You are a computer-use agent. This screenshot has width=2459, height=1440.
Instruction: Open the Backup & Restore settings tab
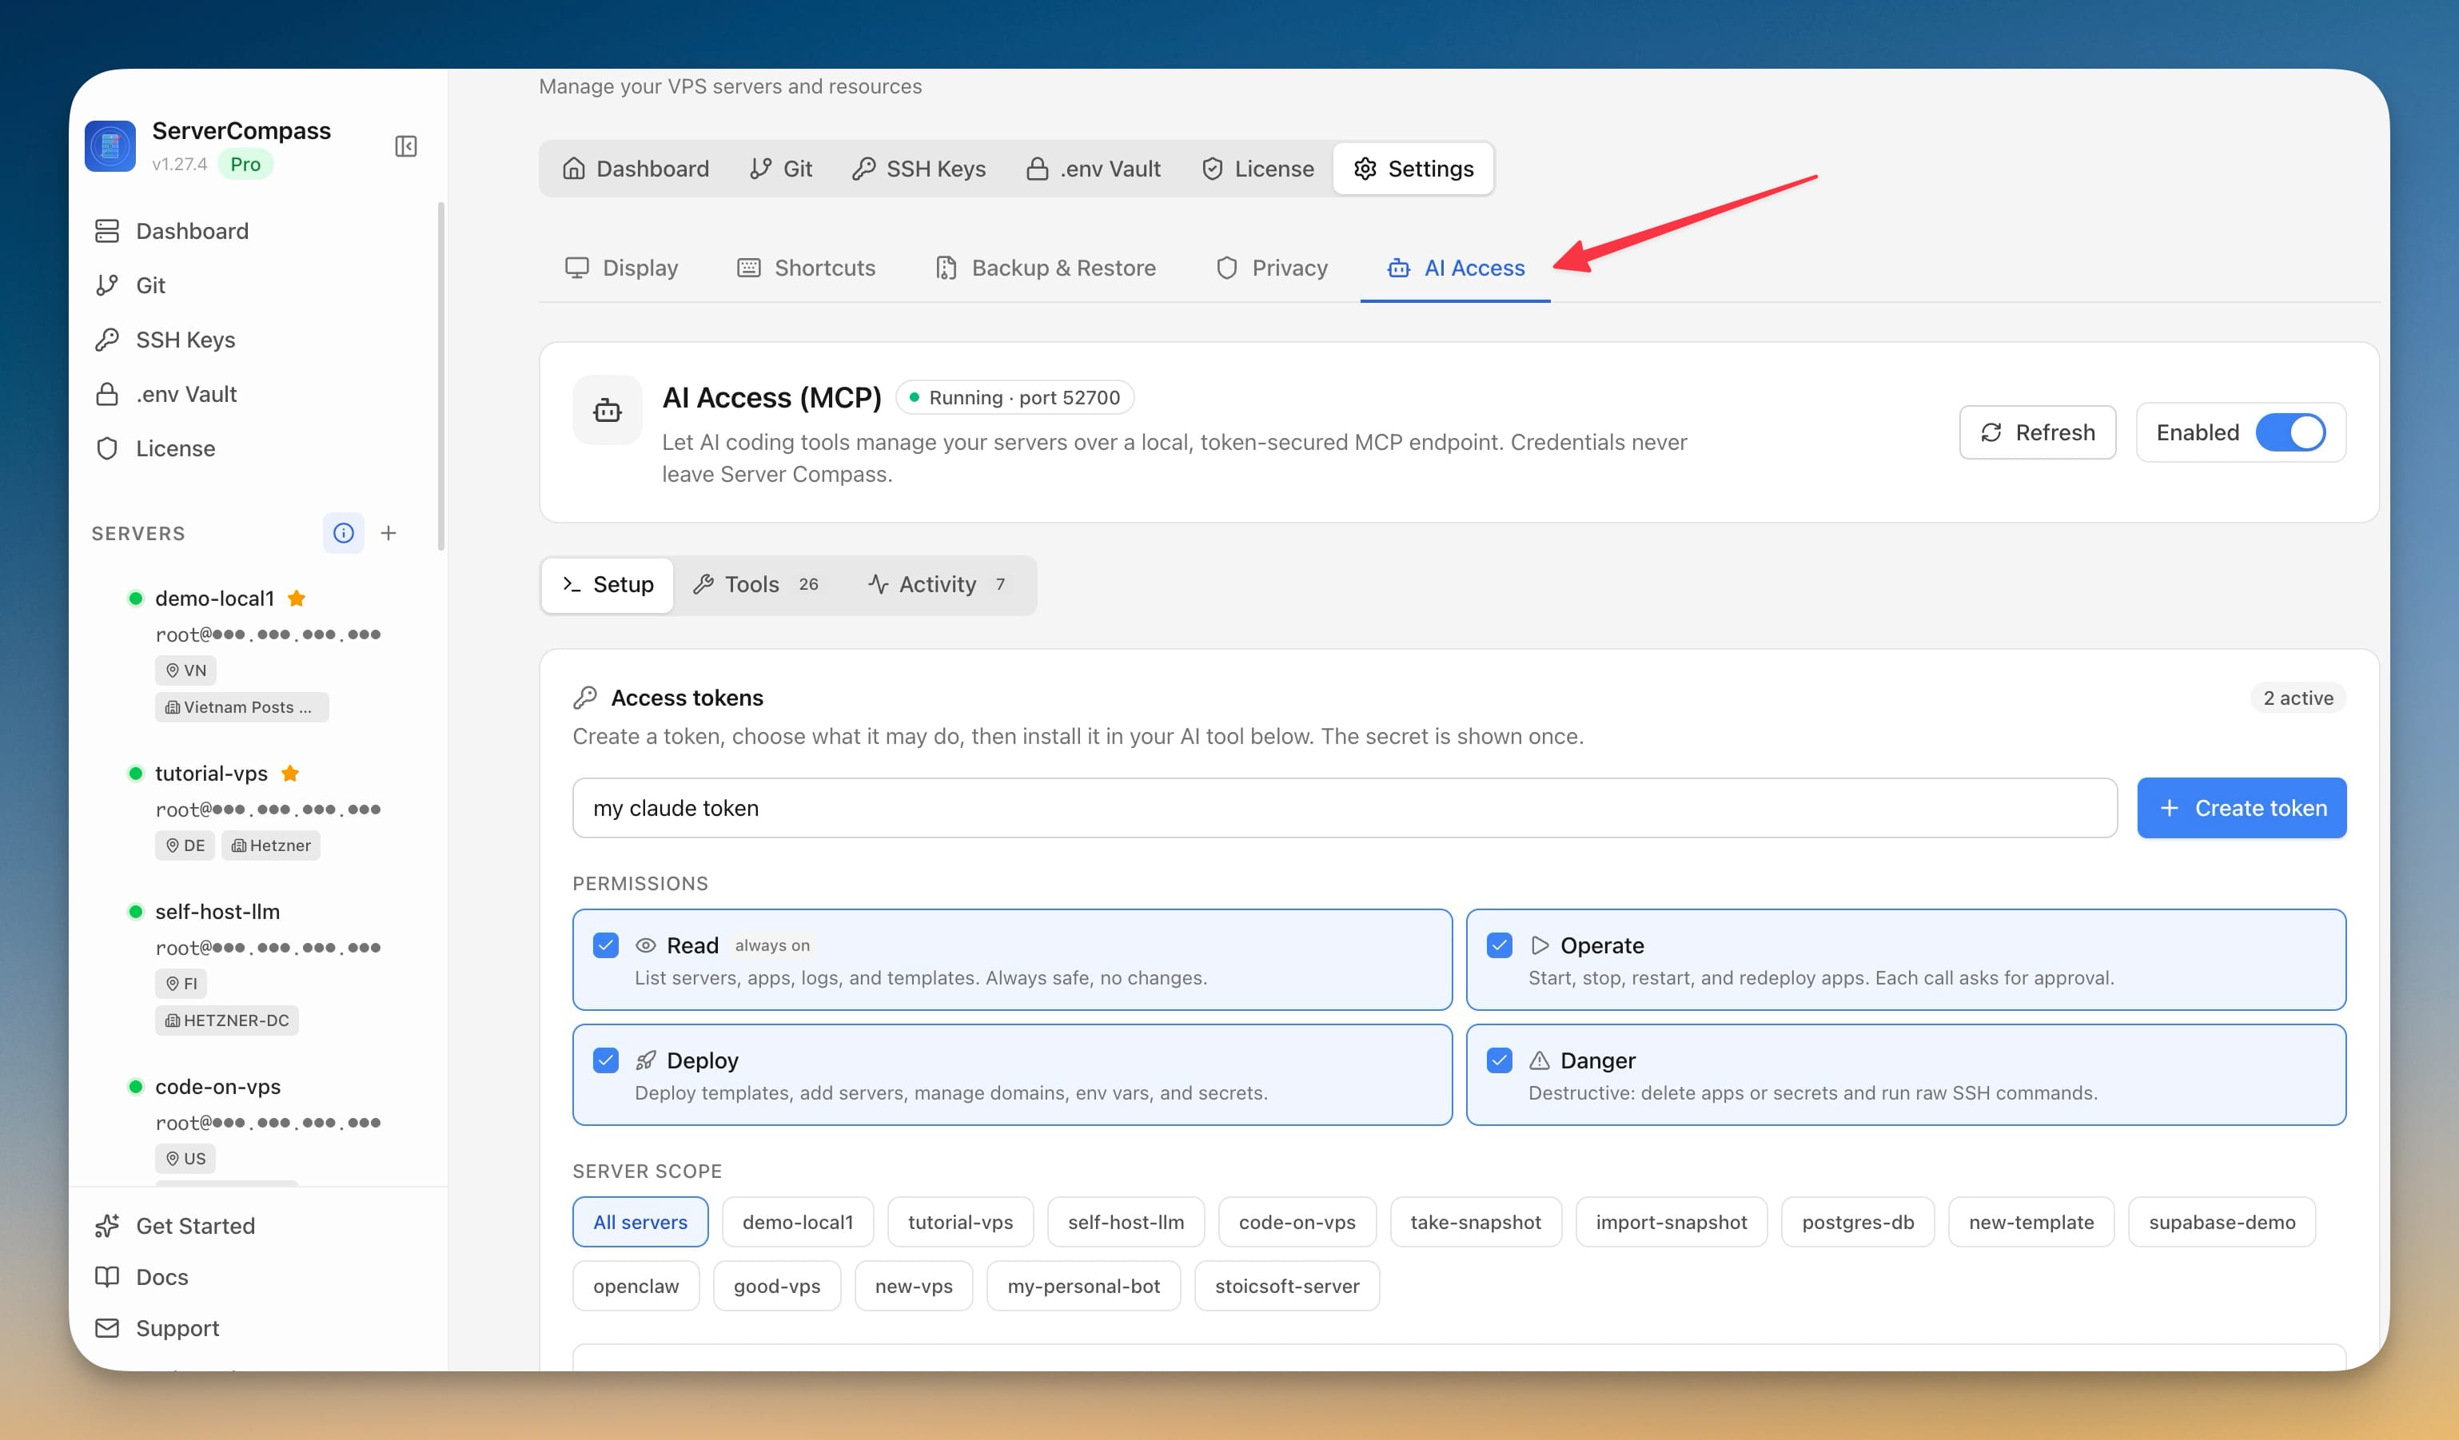pos(1045,268)
